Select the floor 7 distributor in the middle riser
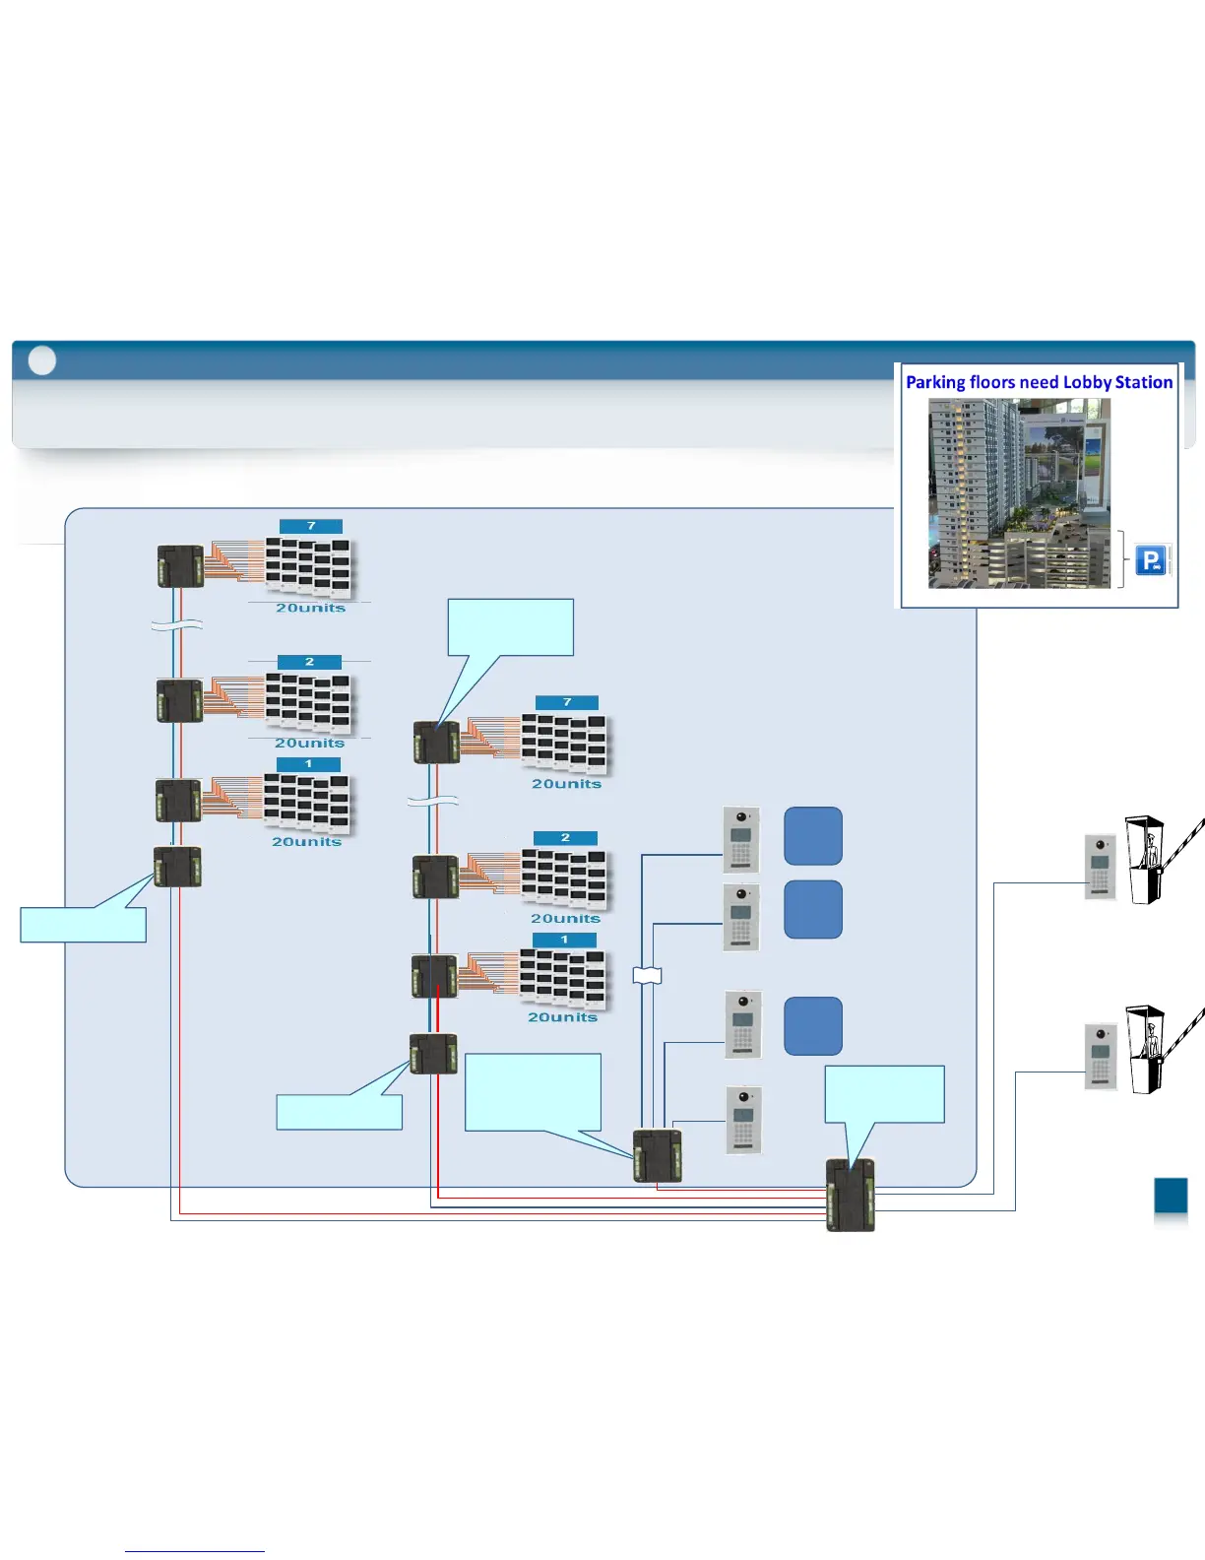 click(437, 743)
